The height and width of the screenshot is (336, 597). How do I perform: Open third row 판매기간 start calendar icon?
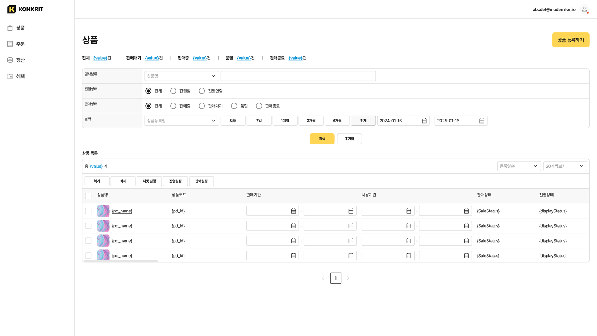[293, 241]
